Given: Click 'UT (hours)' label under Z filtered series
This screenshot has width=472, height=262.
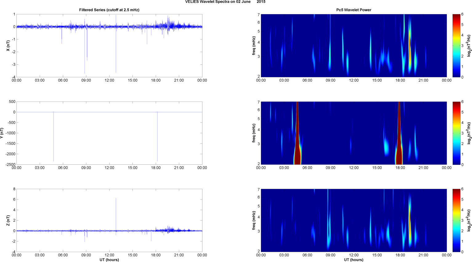Looking at the screenshot, I should coord(109,260).
